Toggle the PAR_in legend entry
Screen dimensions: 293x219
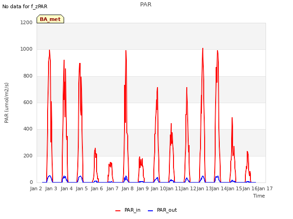point(128,210)
